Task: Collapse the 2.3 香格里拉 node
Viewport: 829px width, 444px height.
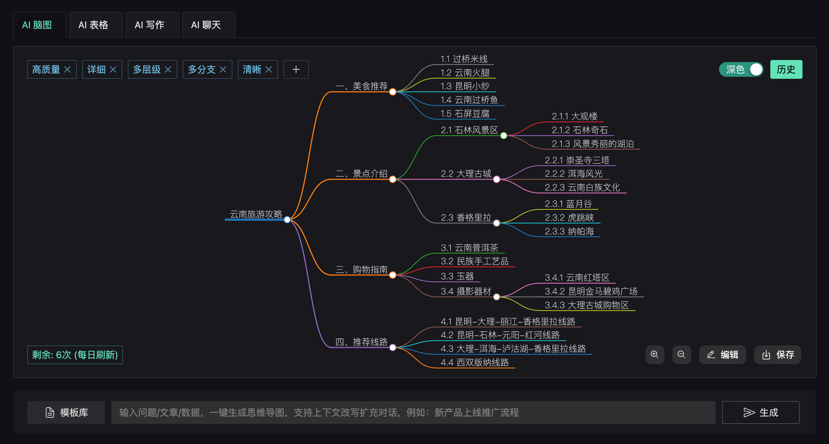Action: pyautogui.click(x=497, y=223)
